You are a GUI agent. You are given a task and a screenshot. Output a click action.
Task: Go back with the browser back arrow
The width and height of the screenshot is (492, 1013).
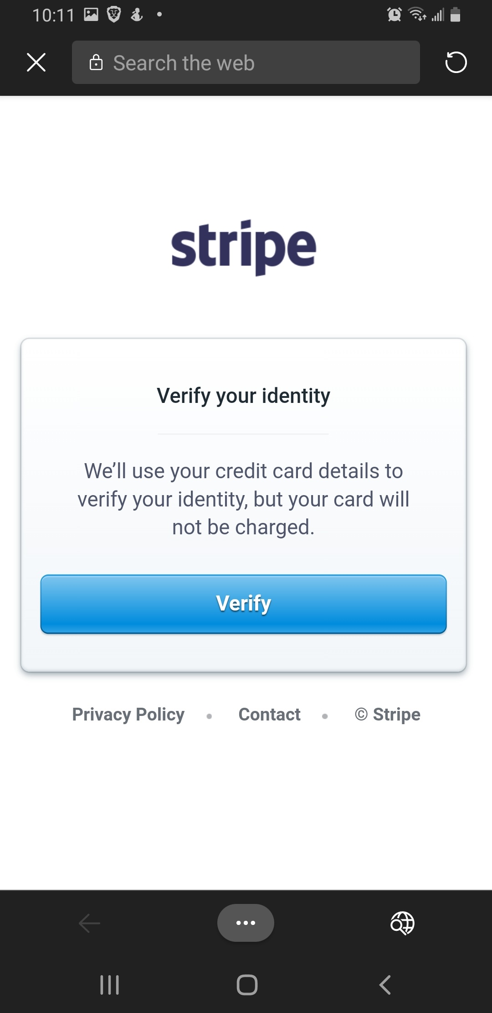(89, 924)
